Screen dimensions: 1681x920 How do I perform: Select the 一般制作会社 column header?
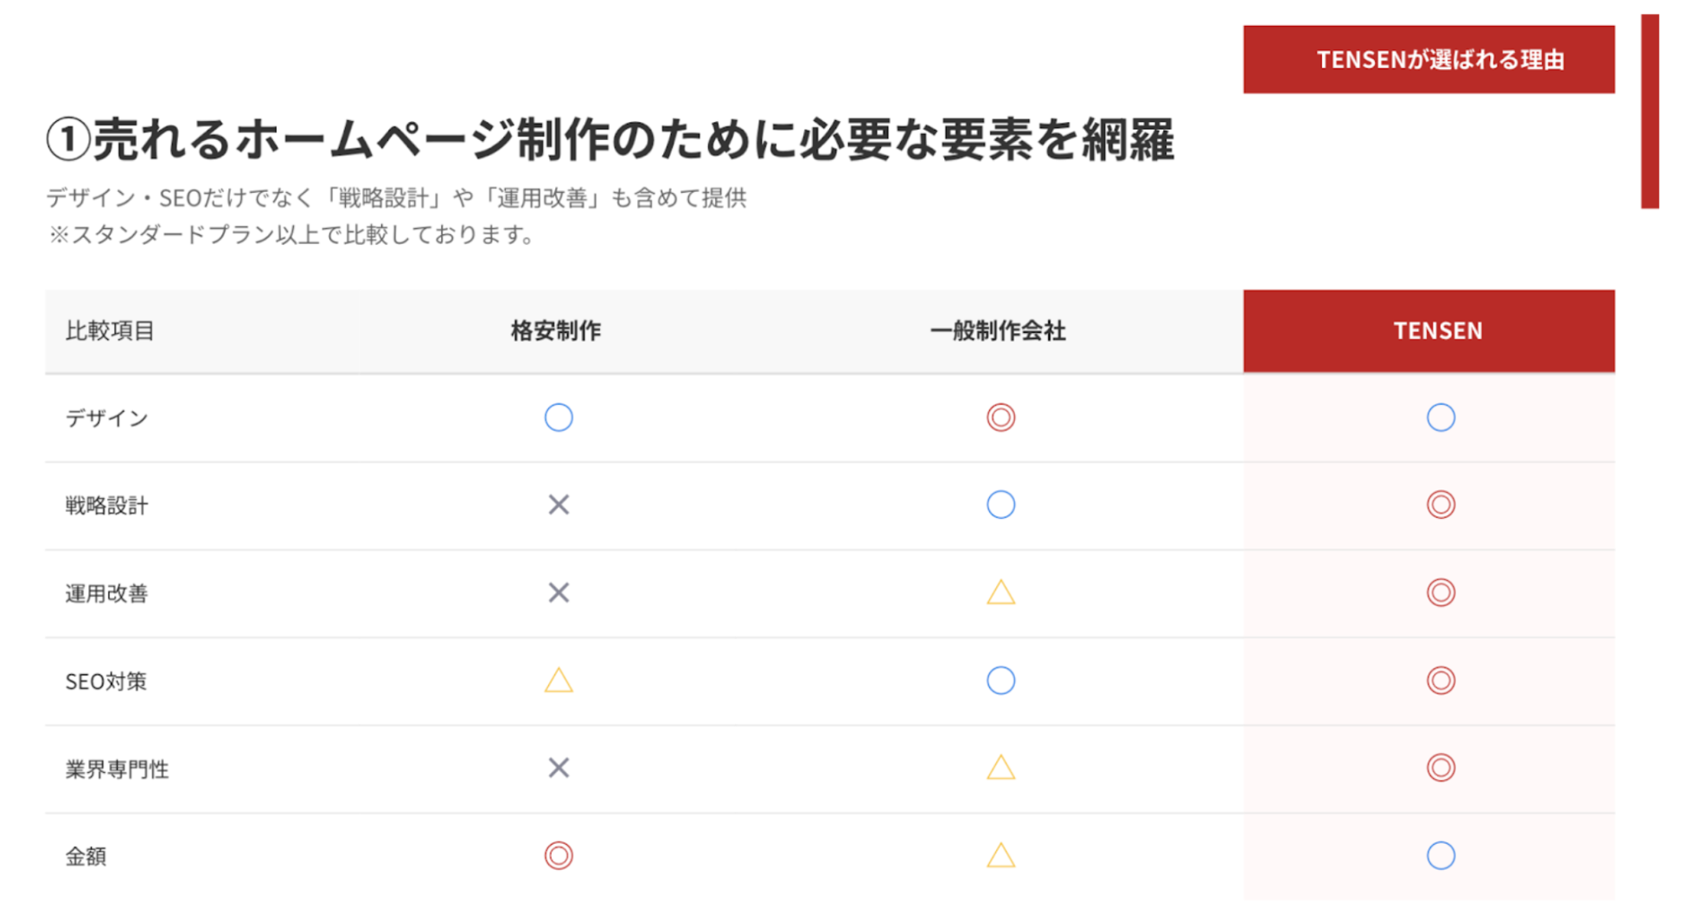coord(997,330)
